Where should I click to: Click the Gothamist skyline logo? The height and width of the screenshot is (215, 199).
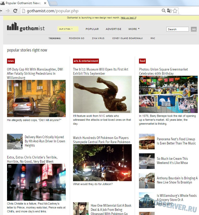[x=26, y=27]
